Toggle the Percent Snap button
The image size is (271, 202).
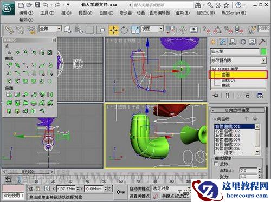click(228, 30)
